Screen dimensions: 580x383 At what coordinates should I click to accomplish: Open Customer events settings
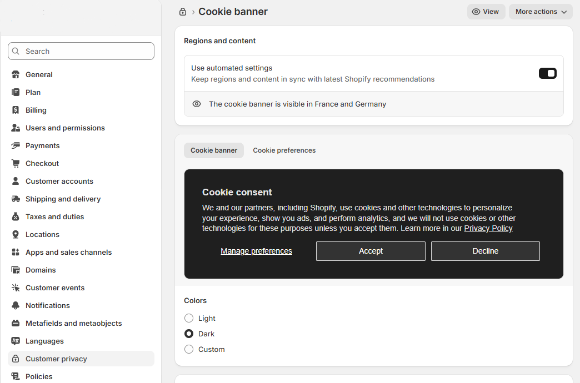tap(81, 288)
